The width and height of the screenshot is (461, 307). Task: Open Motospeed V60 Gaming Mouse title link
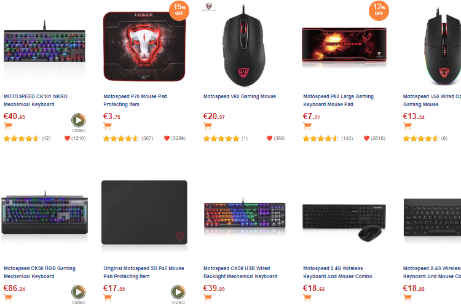240,96
